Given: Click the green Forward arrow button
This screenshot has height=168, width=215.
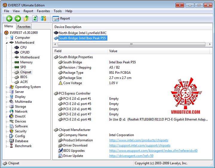Looking at the screenshot, I should coord(18,19).
